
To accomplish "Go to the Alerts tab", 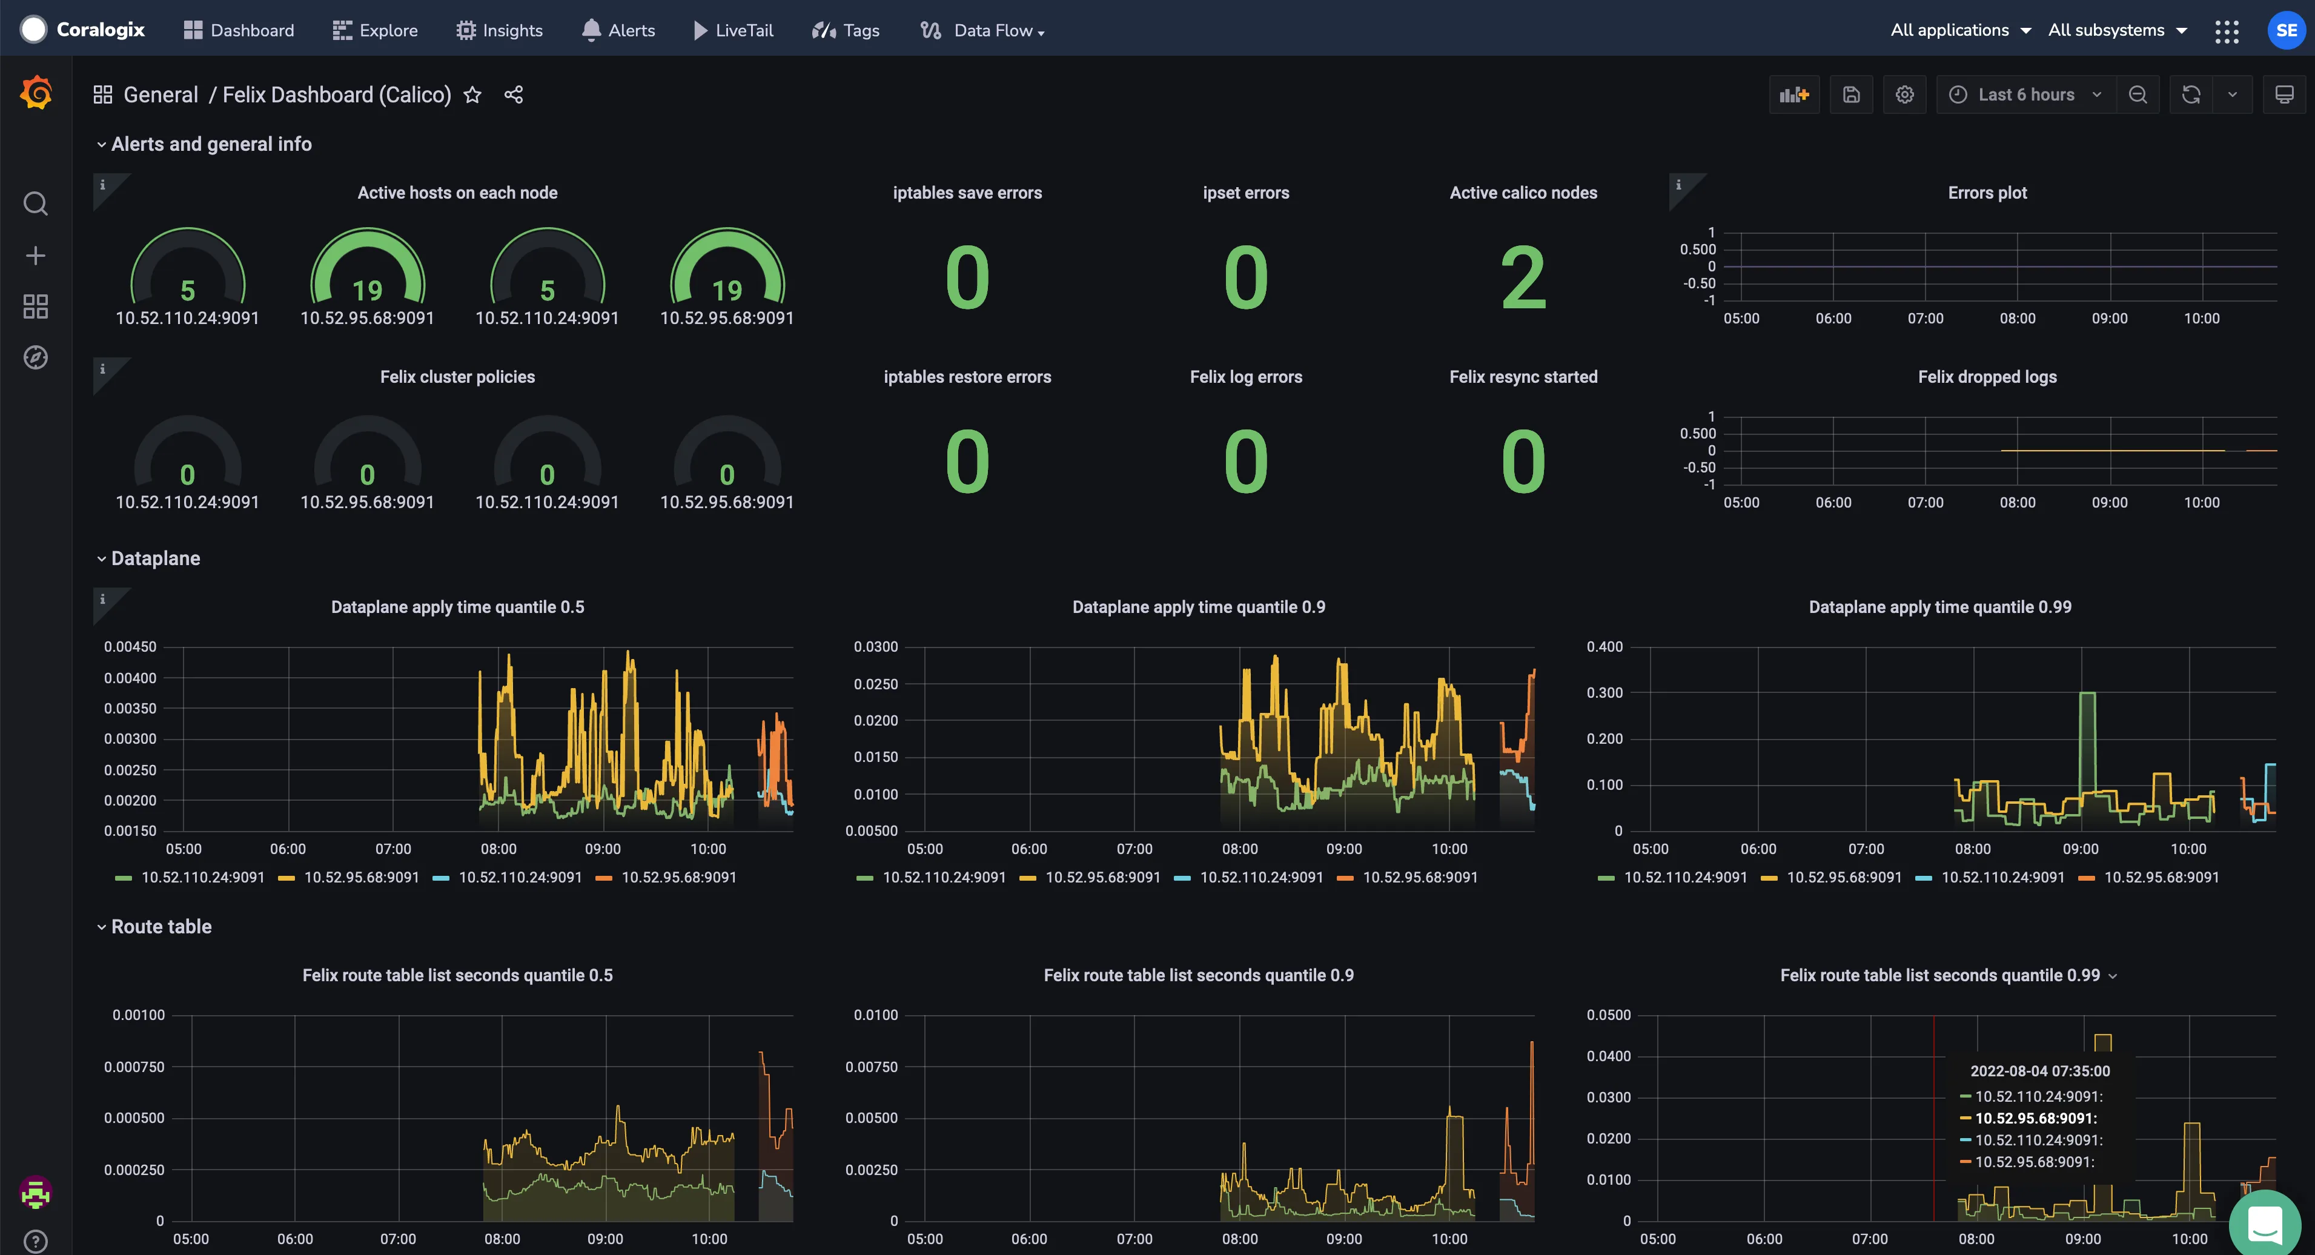I will [618, 30].
